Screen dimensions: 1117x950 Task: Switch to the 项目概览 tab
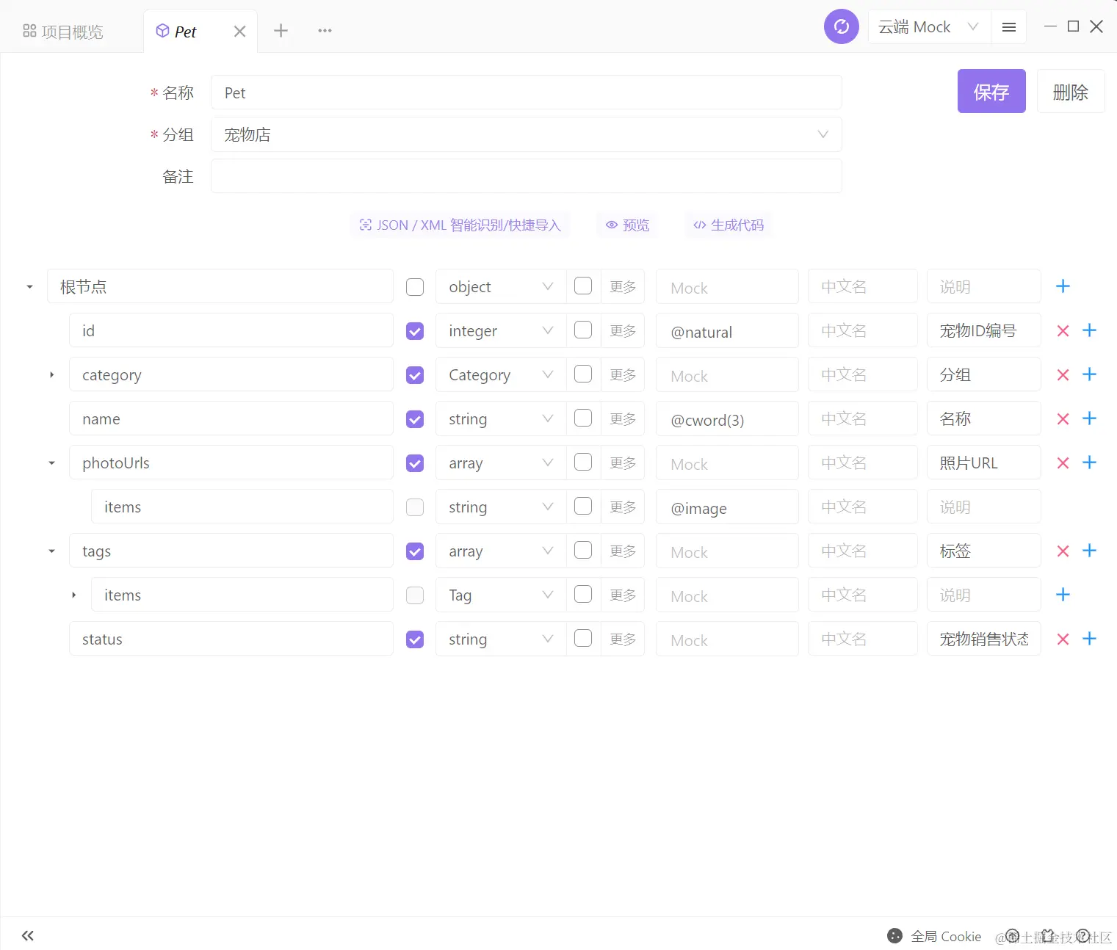(63, 32)
